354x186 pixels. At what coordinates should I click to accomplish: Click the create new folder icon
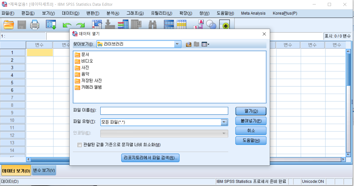pyautogui.click(x=196, y=44)
